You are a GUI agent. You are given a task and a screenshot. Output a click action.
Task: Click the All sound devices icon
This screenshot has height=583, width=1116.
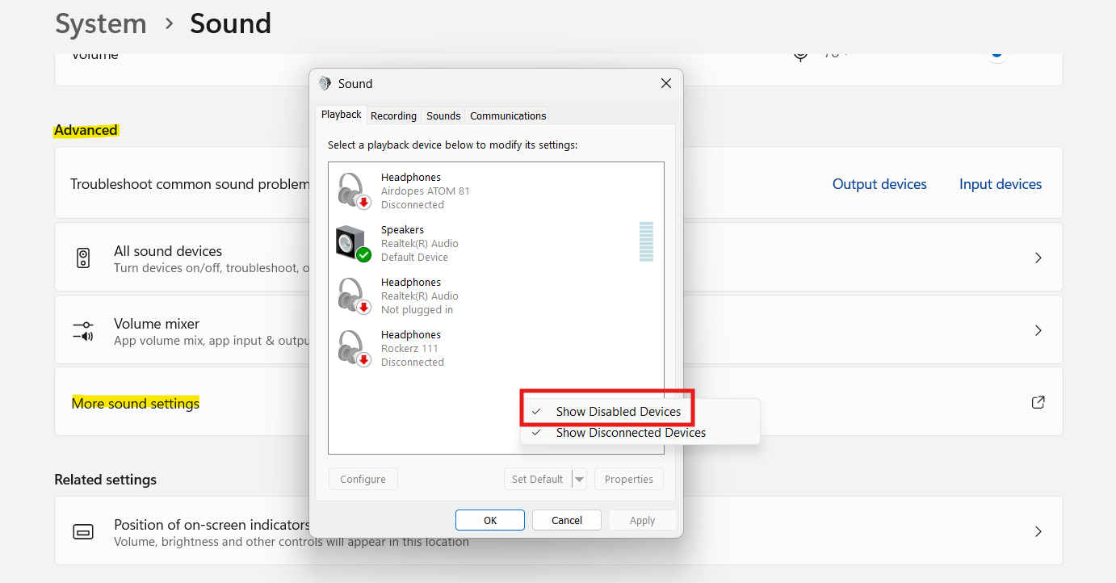[x=83, y=257]
